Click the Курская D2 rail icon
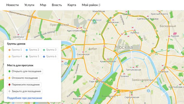This screenshot has height=104, width=184. [x=175, y=34]
